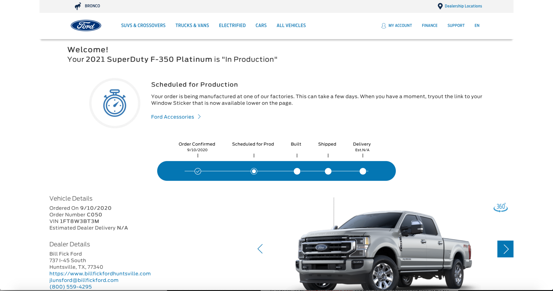Open the FINANCE page
This screenshot has width=553, height=291.
(x=430, y=25)
